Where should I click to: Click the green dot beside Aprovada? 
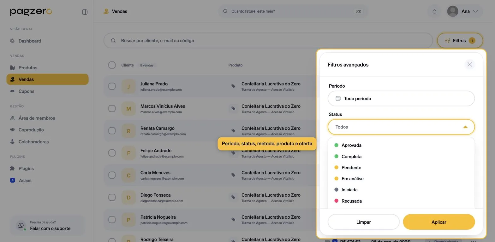pyautogui.click(x=336, y=145)
